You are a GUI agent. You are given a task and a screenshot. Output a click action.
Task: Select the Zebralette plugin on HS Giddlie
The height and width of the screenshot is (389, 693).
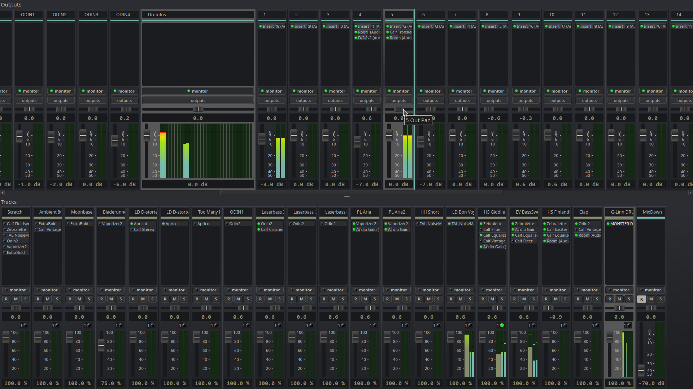pos(492,224)
